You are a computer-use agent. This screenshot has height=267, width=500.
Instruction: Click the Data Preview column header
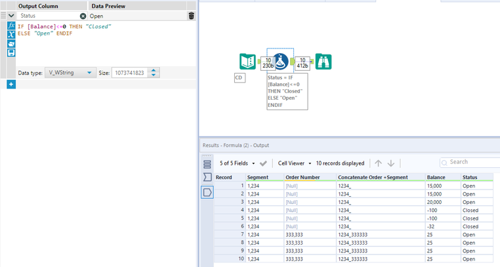click(x=108, y=6)
